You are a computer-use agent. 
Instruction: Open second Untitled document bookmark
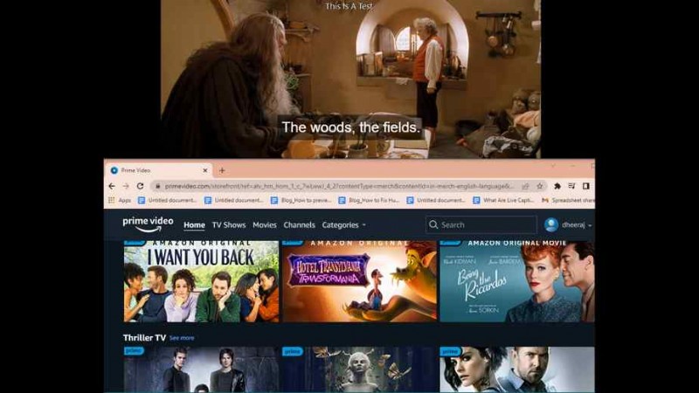[x=233, y=201]
